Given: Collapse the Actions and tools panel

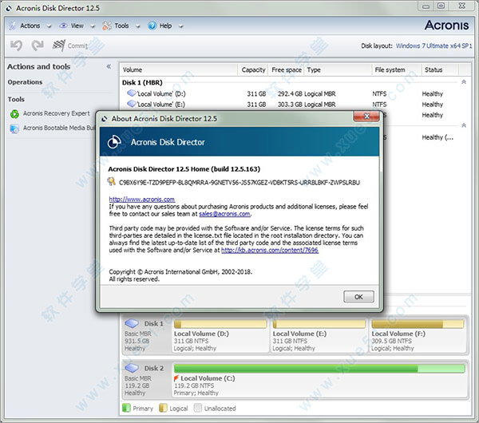Looking at the screenshot, I should [x=109, y=67].
